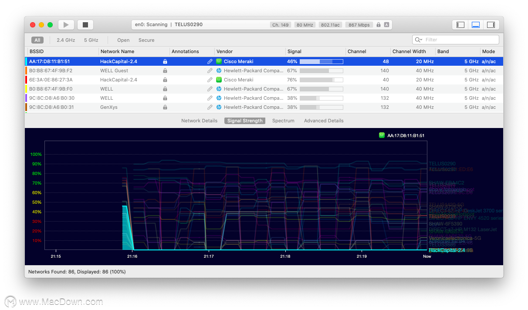This screenshot has height=310, width=528.
Task: Switch to the Spectrum tab
Action: coord(283,121)
